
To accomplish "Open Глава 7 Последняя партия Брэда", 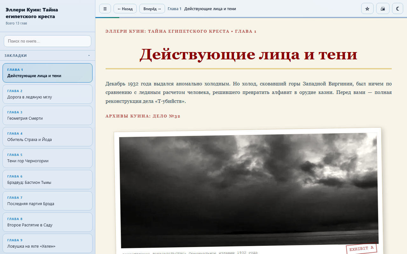I will [x=47, y=201].
